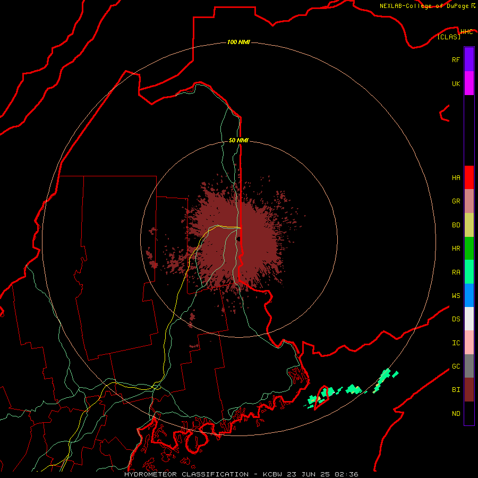Click the UK legend label

(456, 83)
